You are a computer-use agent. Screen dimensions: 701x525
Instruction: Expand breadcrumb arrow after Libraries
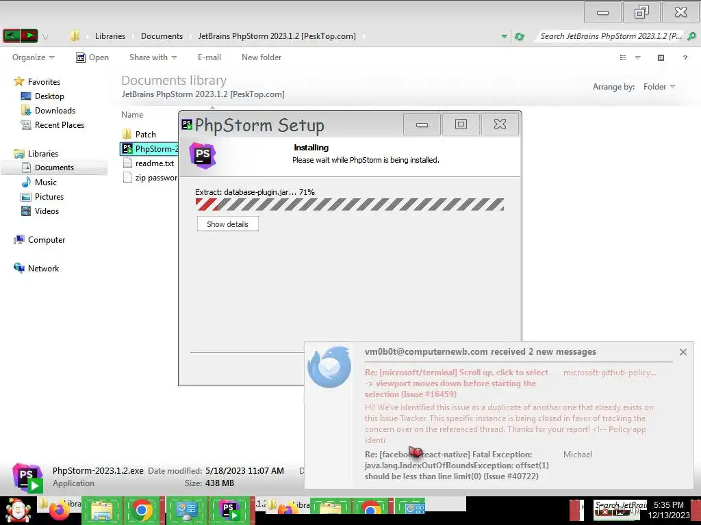[x=133, y=37]
